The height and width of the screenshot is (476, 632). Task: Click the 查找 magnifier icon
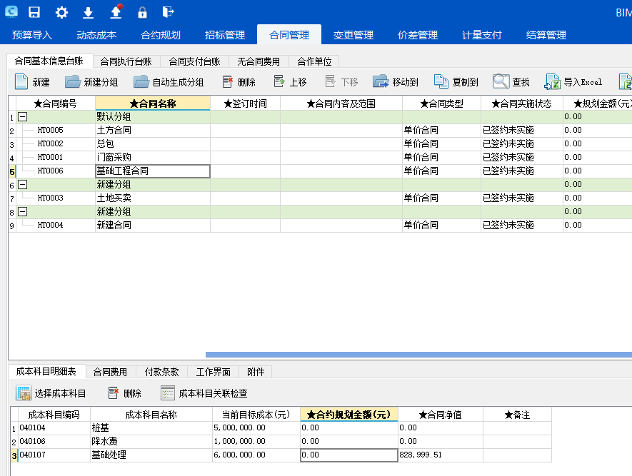coord(501,82)
